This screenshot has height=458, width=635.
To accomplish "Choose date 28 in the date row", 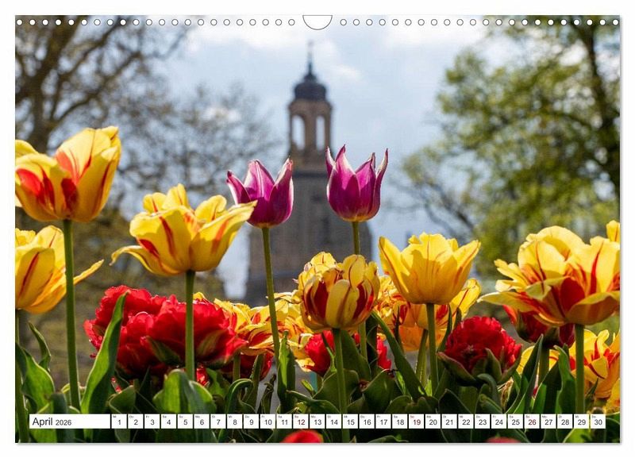I will pos(565,421).
